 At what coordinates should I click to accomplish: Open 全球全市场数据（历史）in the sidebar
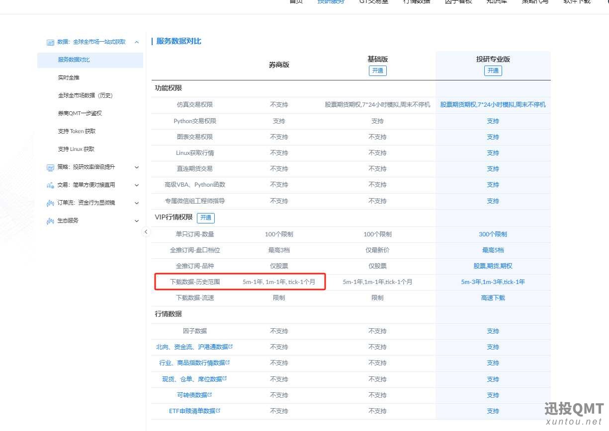(x=85, y=95)
